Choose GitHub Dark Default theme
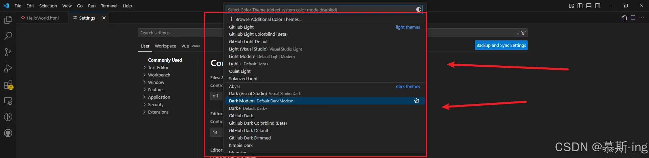The width and height of the screenshot is (649, 158). tap(325, 130)
